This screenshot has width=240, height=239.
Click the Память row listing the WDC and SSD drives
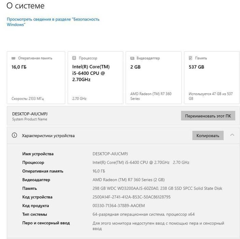[157, 188]
